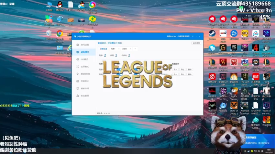The height and width of the screenshot is (154, 275).
Task: Open the recycle bin desktop icon
Action: click(49, 35)
